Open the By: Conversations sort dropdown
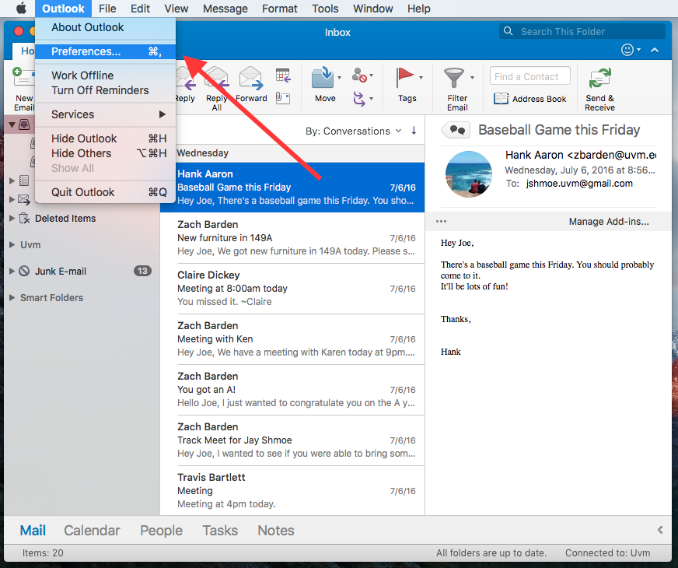The height and width of the screenshot is (568, 678). click(x=353, y=131)
